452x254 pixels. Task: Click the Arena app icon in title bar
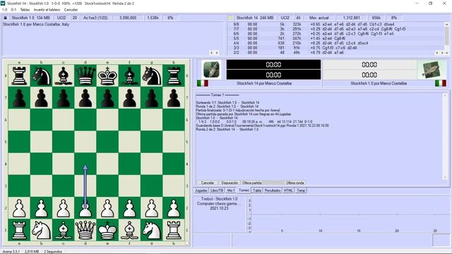click(x=3, y=3)
